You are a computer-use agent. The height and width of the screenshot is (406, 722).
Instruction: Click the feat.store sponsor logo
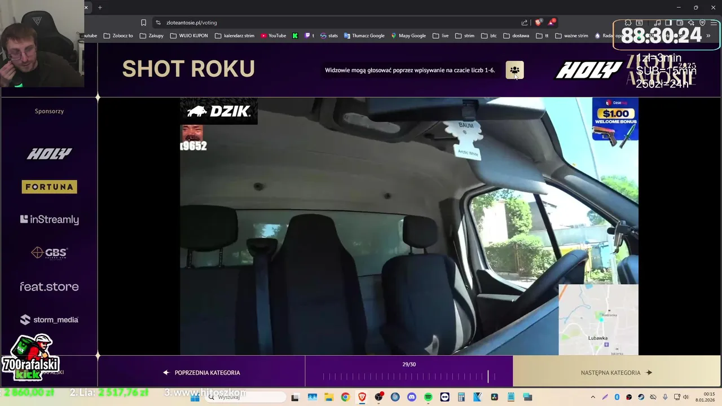coord(49,286)
